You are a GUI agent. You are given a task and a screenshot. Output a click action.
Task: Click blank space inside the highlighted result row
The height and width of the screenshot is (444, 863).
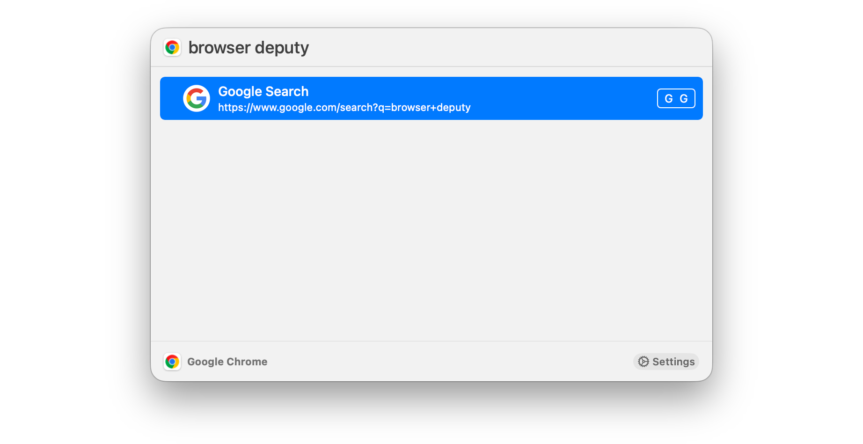pos(562,98)
